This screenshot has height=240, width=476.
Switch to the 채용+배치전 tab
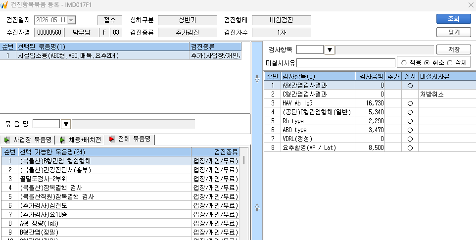pos(80,140)
